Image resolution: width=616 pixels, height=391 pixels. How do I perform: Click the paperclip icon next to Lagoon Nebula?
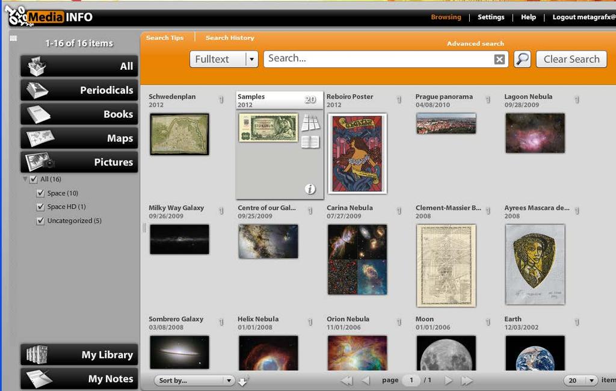coord(577,100)
